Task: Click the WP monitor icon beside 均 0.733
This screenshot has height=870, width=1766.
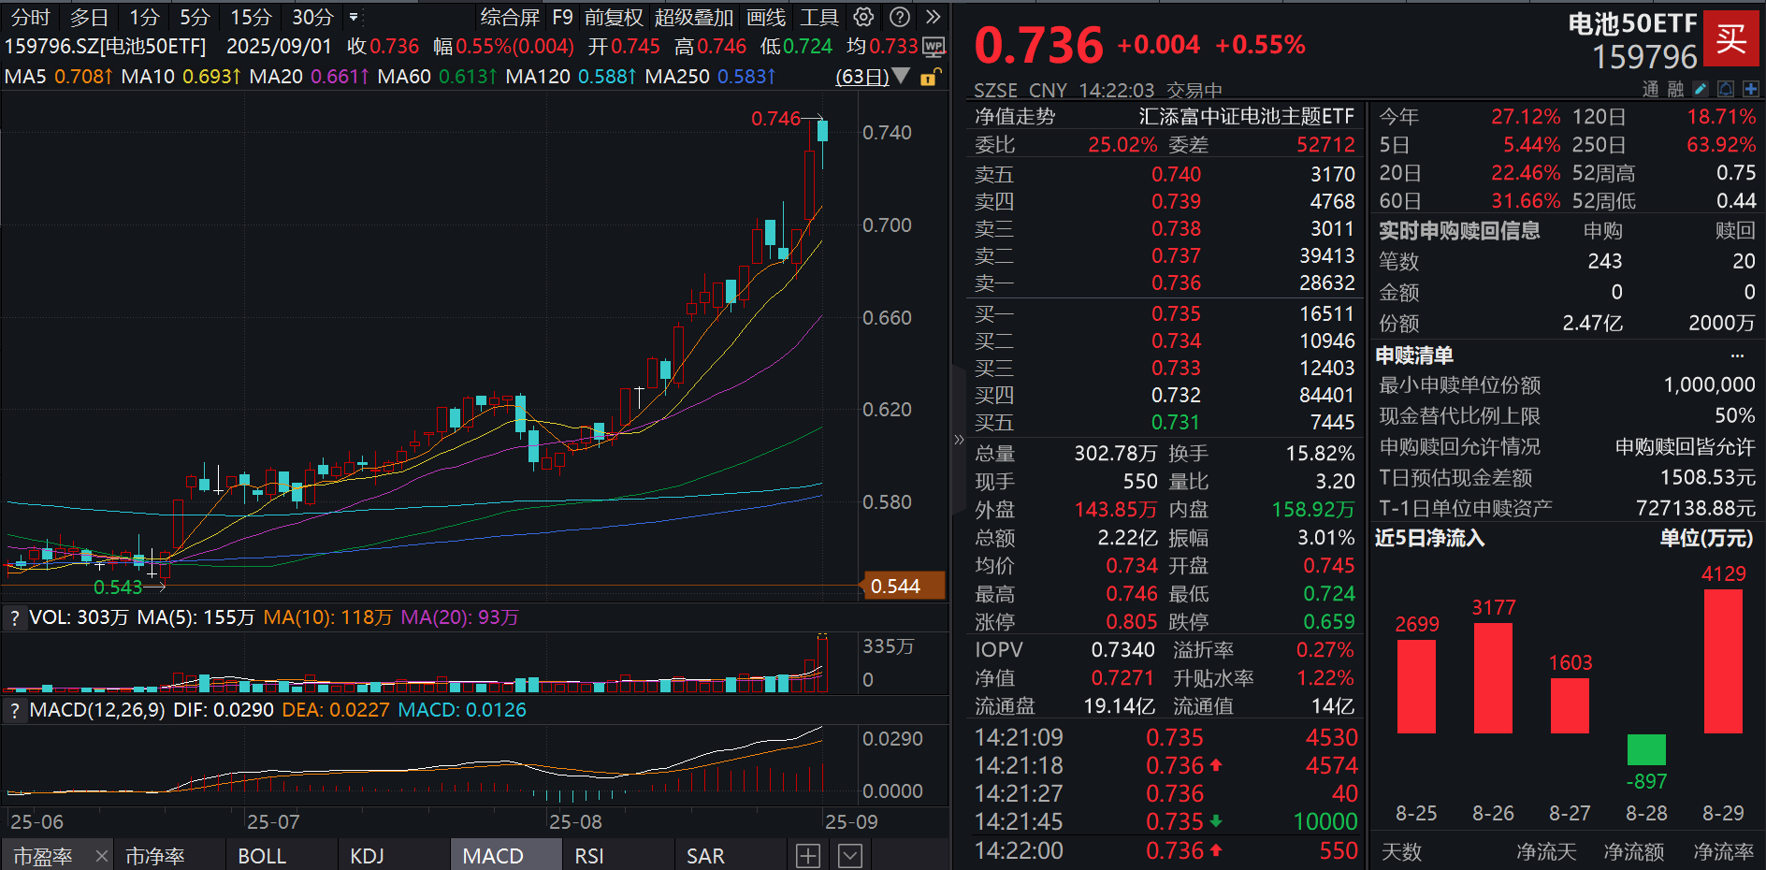Action: pos(934,47)
